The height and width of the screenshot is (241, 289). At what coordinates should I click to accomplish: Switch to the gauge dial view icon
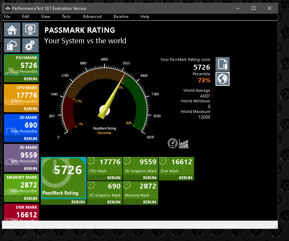pyautogui.click(x=173, y=143)
